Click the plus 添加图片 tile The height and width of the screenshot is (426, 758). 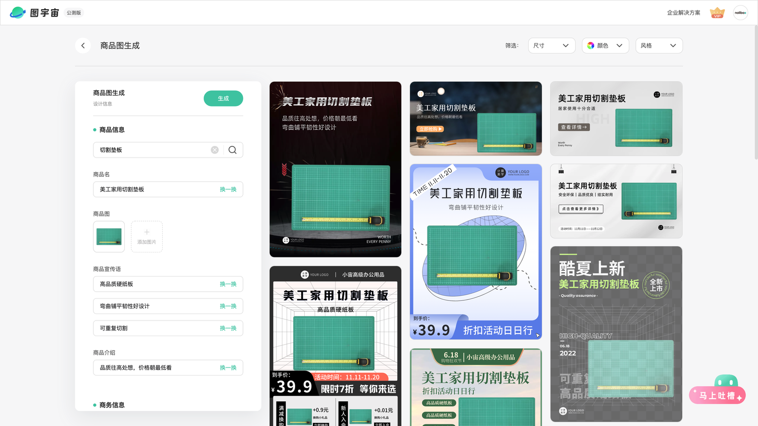[147, 237]
